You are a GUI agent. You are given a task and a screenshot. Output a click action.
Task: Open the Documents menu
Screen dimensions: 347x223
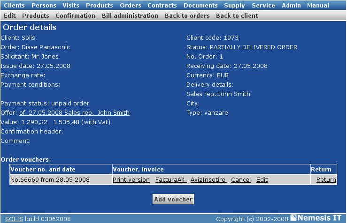[x=200, y=5]
